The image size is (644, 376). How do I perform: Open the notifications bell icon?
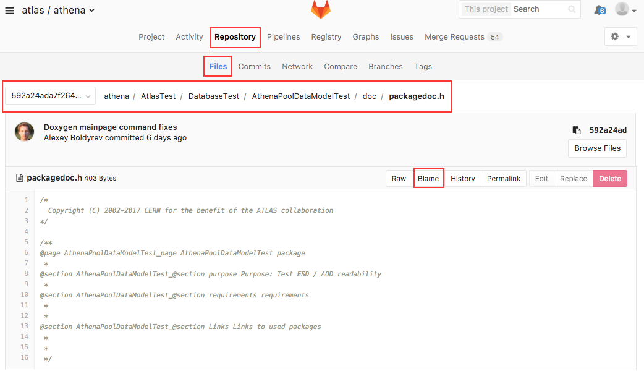point(600,10)
